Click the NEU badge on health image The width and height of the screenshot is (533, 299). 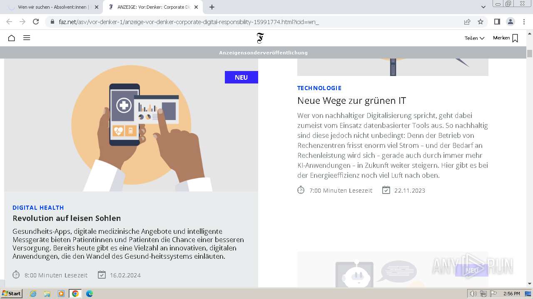click(242, 77)
